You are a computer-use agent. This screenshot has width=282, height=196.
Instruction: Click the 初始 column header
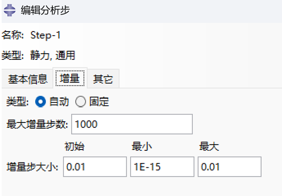75,146
